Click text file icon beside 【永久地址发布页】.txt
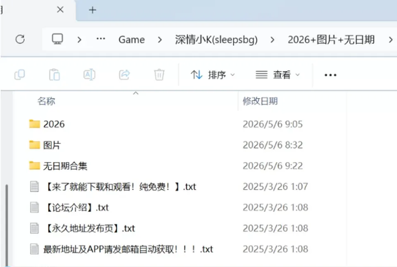397x267 pixels. pyautogui.click(x=34, y=228)
